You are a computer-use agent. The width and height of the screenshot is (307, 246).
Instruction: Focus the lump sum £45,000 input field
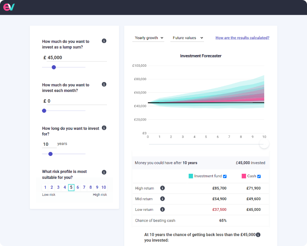(77, 58)
